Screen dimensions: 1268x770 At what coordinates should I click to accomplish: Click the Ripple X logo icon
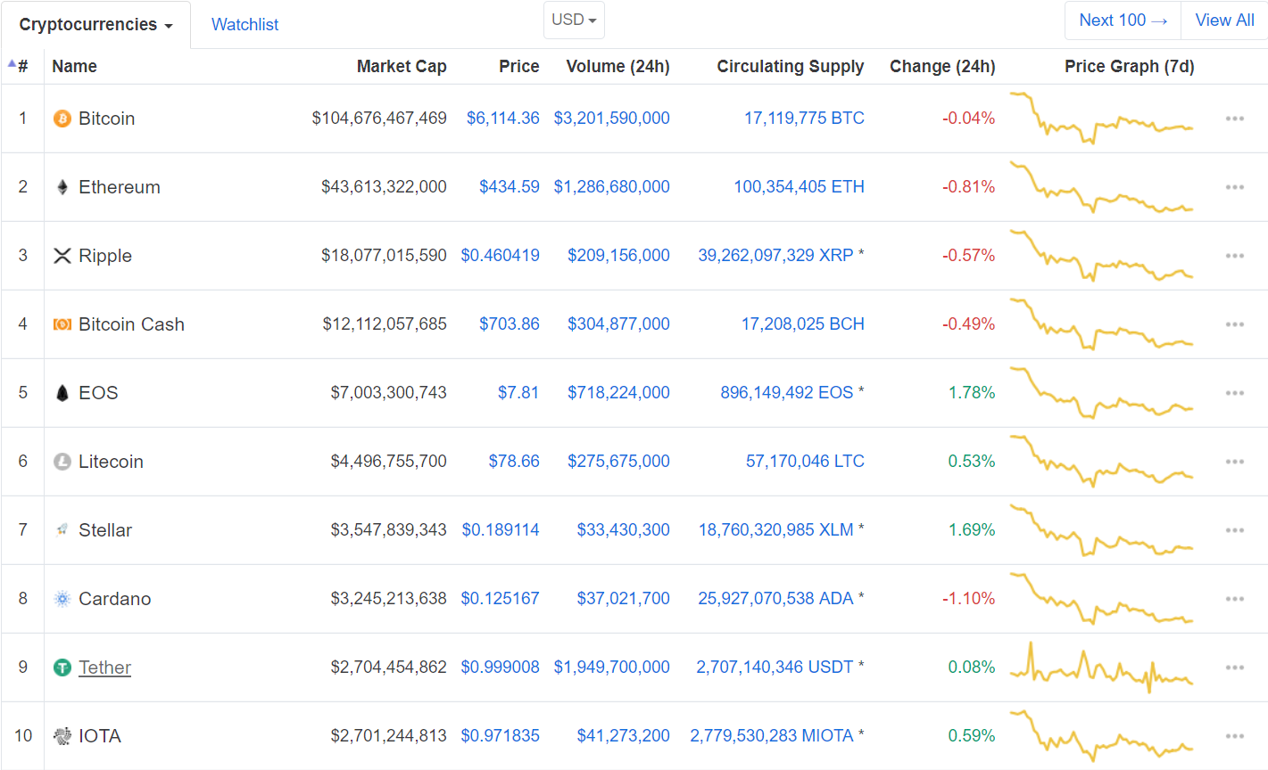pos(62,256)
